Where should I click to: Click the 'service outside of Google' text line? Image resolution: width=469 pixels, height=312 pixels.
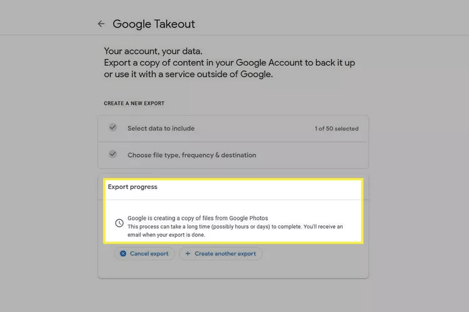pyautogui.click(x=188, y=74)
